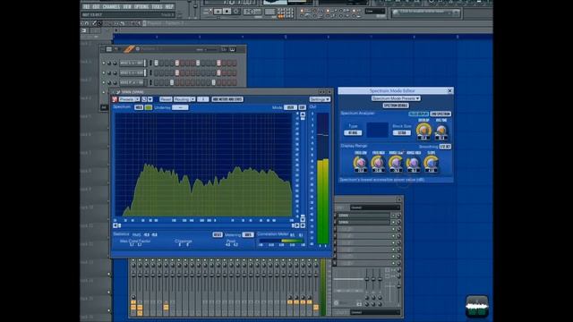Click the transport Stop button
This screenshot has width=573, height=322.
227,12
